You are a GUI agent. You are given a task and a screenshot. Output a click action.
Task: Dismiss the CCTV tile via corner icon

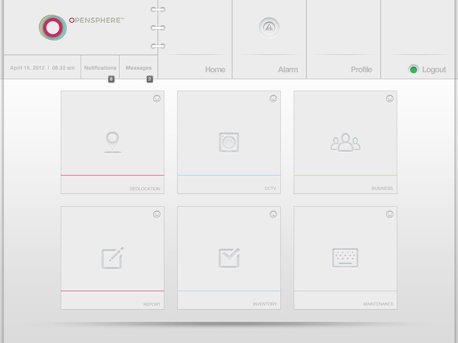273,99
